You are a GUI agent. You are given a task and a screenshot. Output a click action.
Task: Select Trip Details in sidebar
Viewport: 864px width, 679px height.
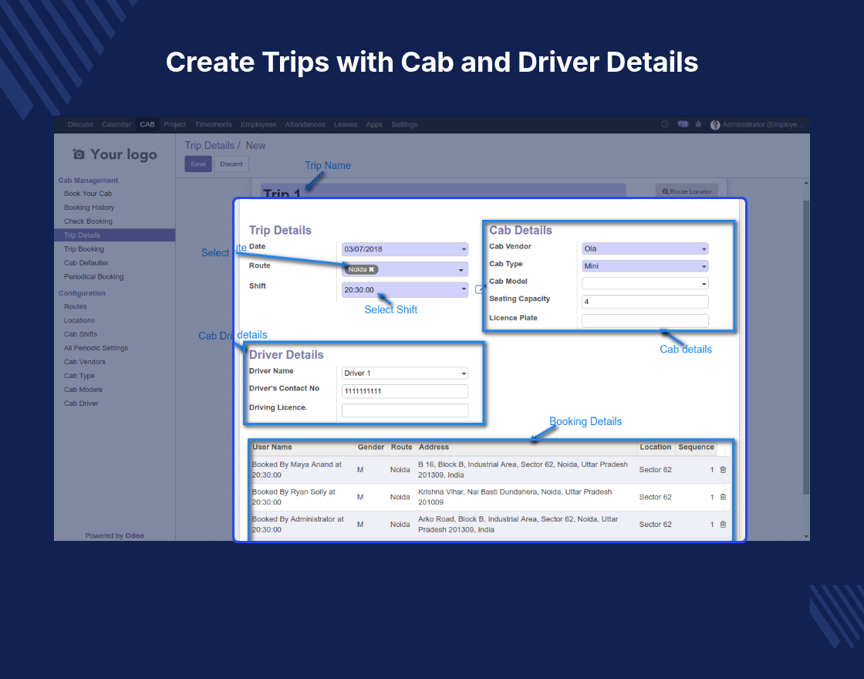(115, 235)
